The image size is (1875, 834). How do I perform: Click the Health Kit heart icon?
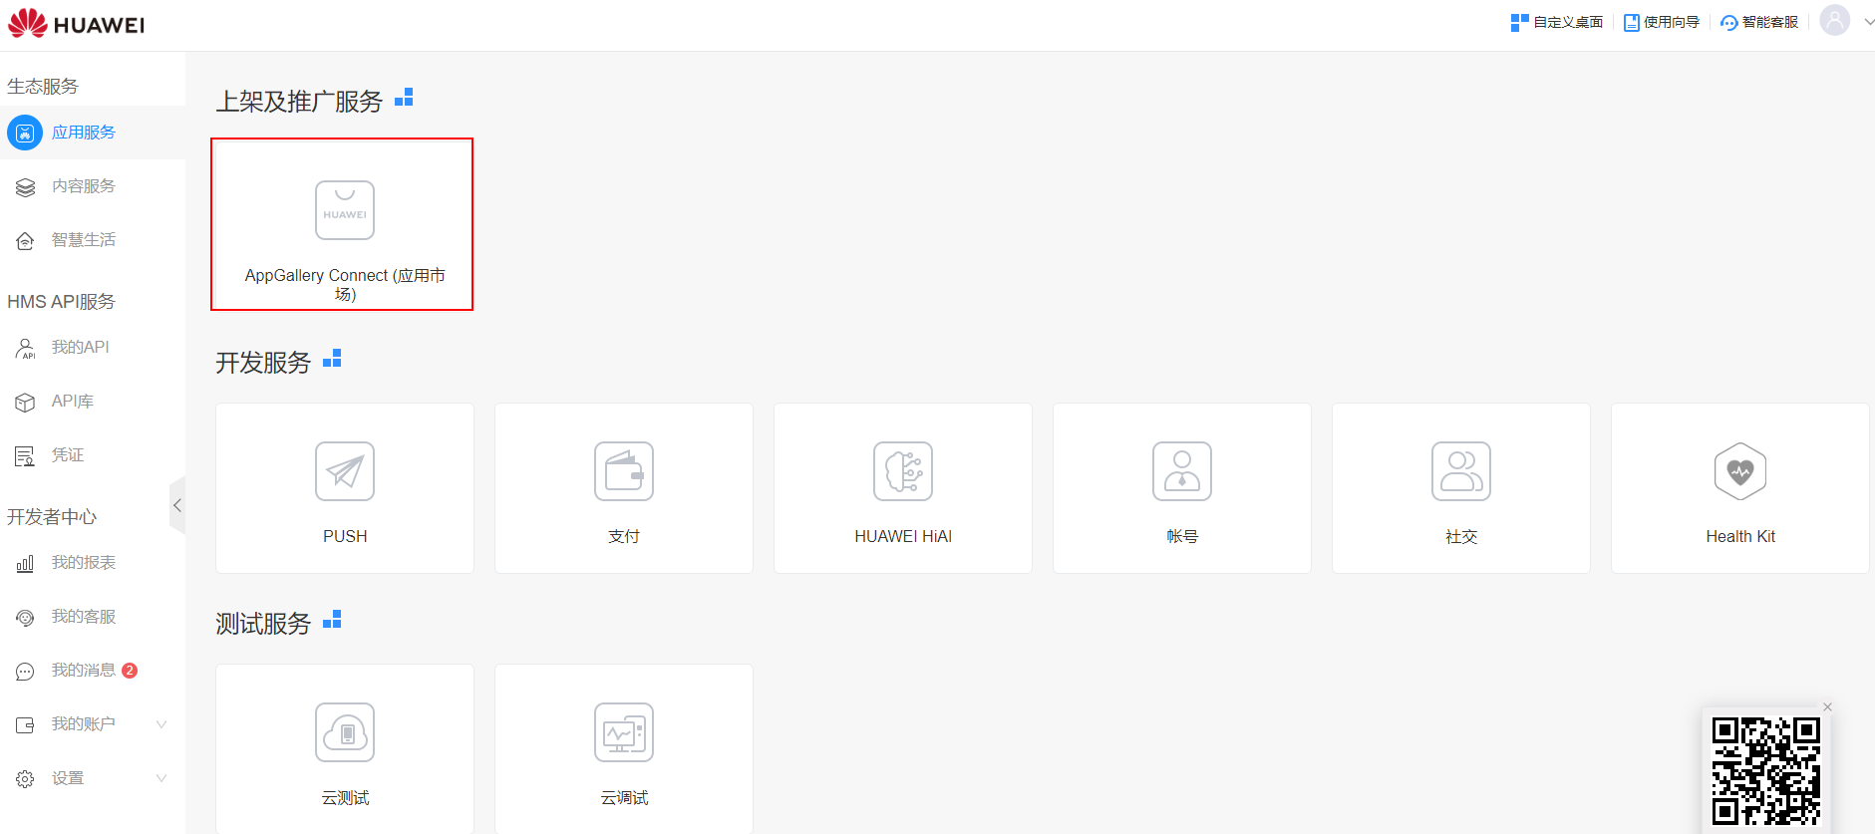pyautogui.click(x=1740, y=471)
